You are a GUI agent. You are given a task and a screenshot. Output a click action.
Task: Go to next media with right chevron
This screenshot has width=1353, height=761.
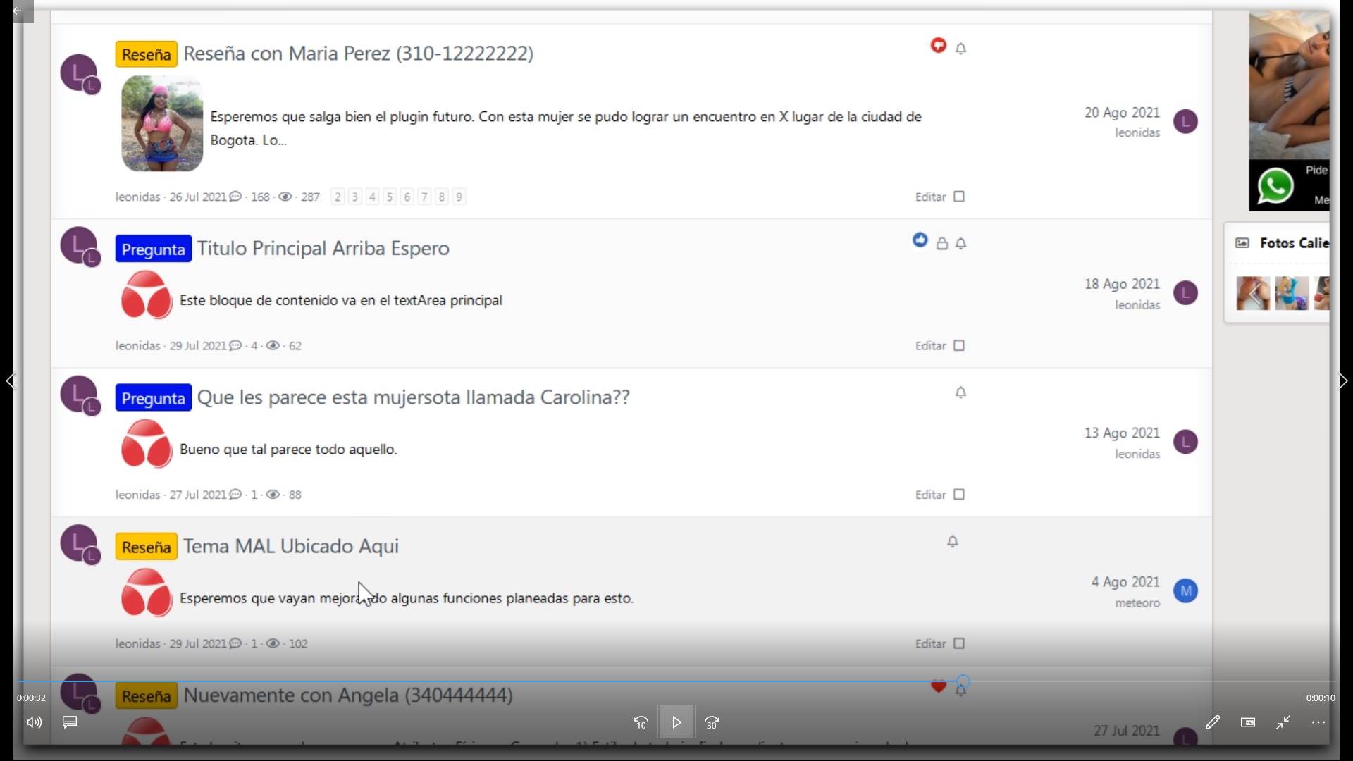1343,380
